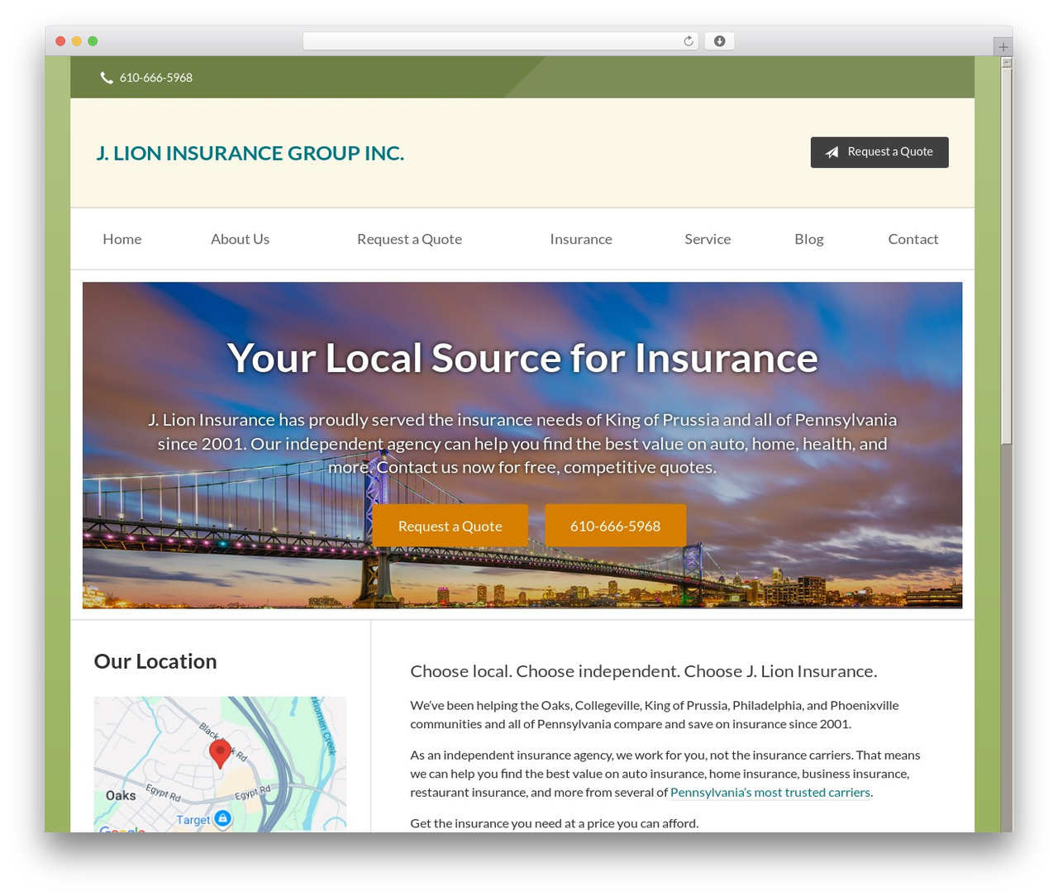Viewport: 1058px width, 896px height.
Task: Visit the Blog page
Action: pos(809,239)
